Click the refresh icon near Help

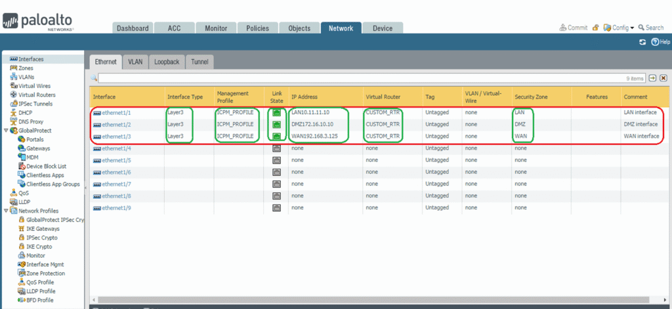[642, 42]
